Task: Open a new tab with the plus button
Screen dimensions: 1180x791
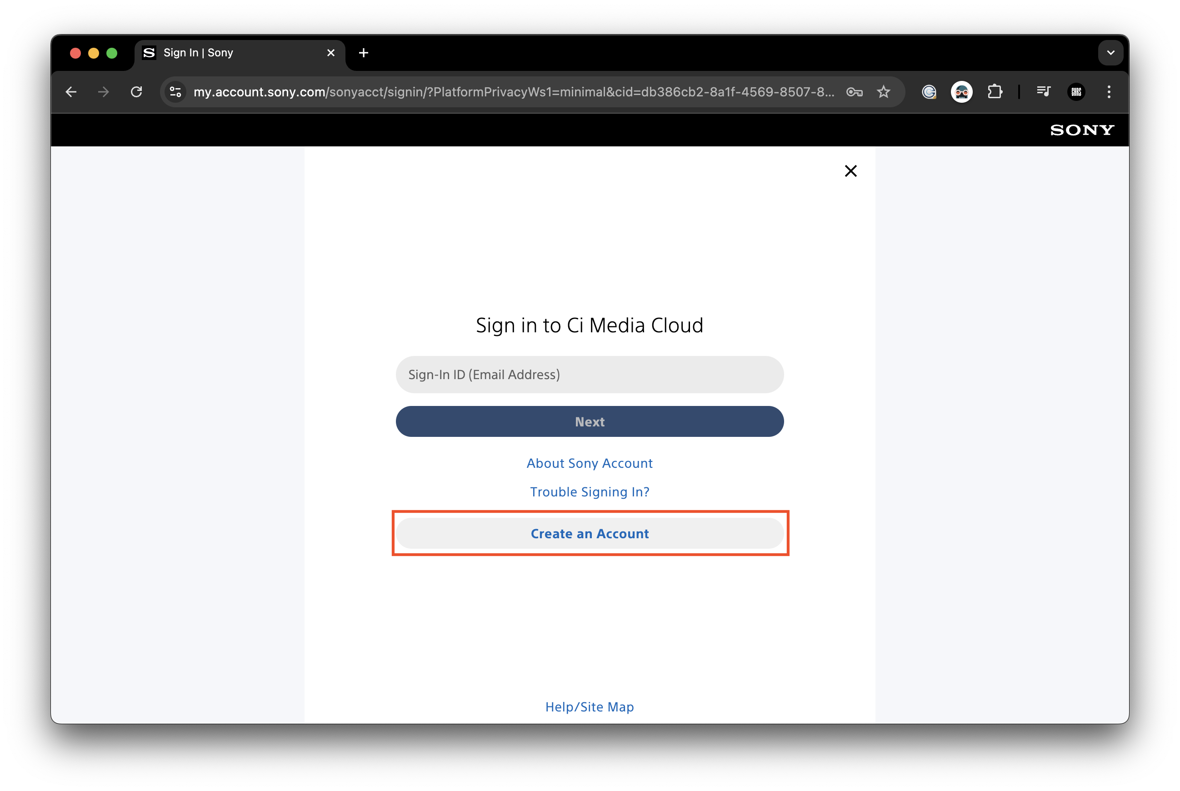Action: pos(364,52)
